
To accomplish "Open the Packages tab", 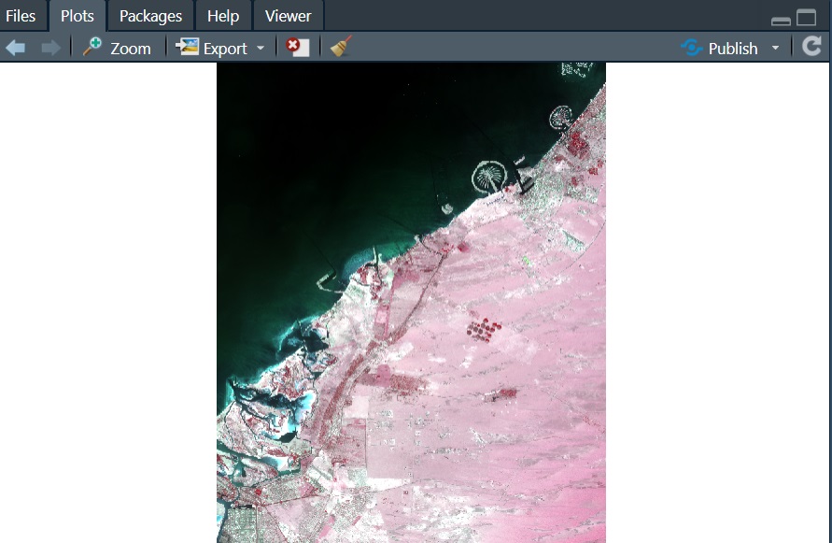I will point(150,16).
